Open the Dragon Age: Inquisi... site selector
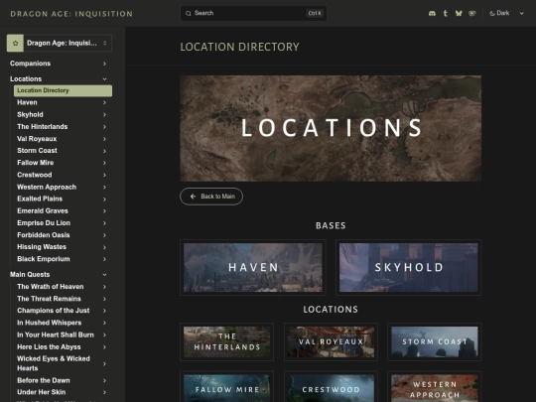Viewport: 536px width, 402px height. coord(60,43)
